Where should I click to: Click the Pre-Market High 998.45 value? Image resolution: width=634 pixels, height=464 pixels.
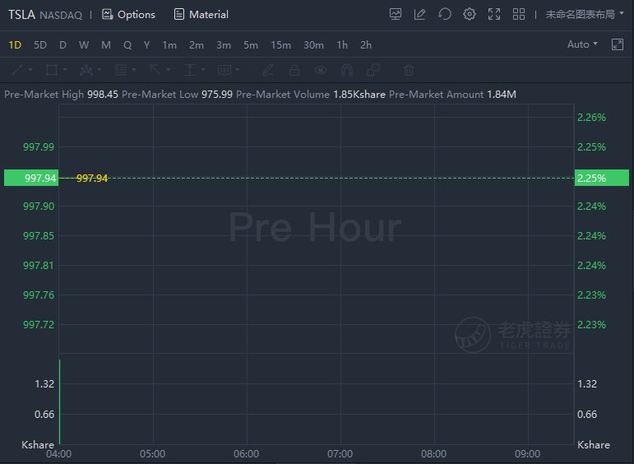pos(103,95)
